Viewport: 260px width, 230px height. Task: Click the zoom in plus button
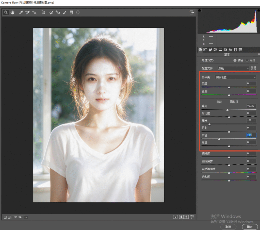9,217
